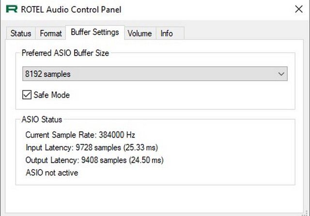
Task: Click the ASIO not active status text
Action: click(x=52, y=173)
